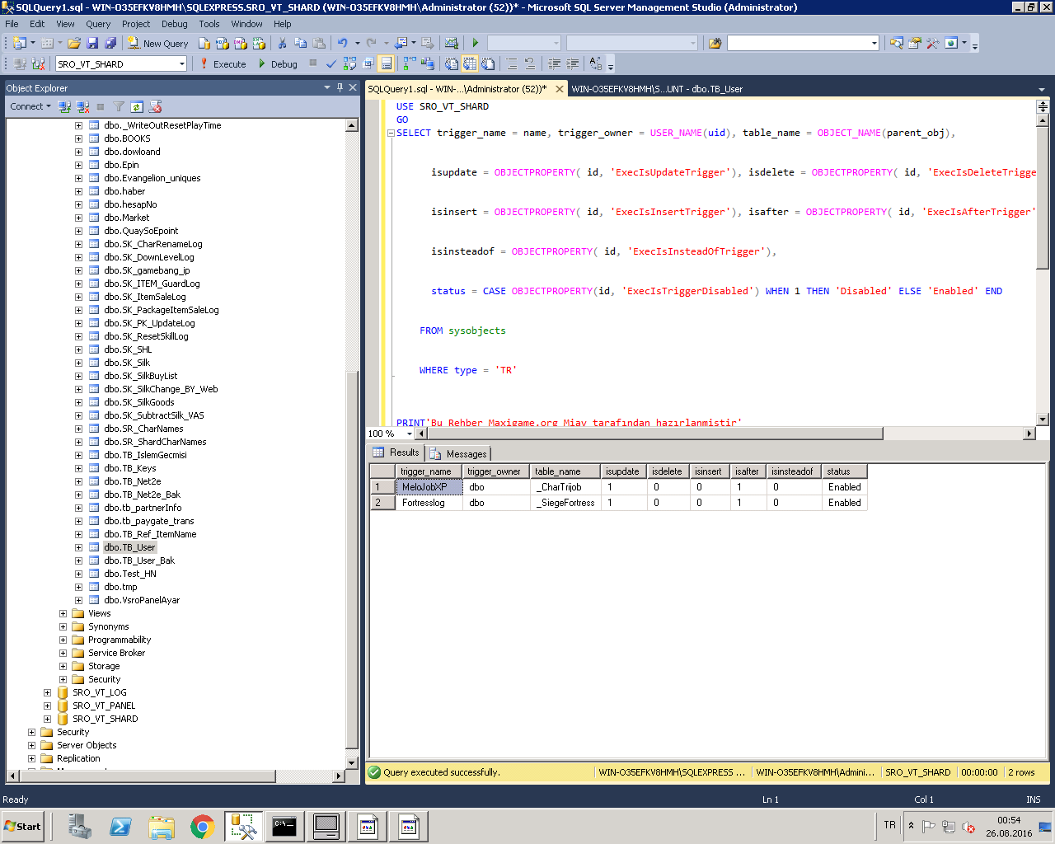Open the SRO_VT_SHARD database dropdown

tap(181, 63)
